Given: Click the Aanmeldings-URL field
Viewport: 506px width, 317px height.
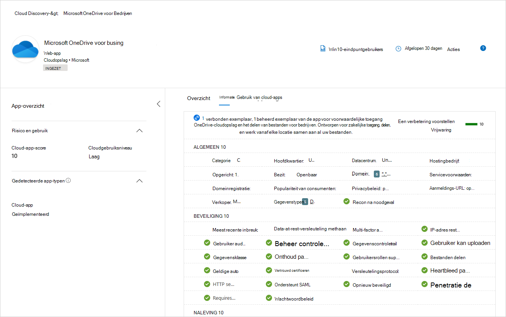Looking at the screenshot, I should click(x=452, y=189).
